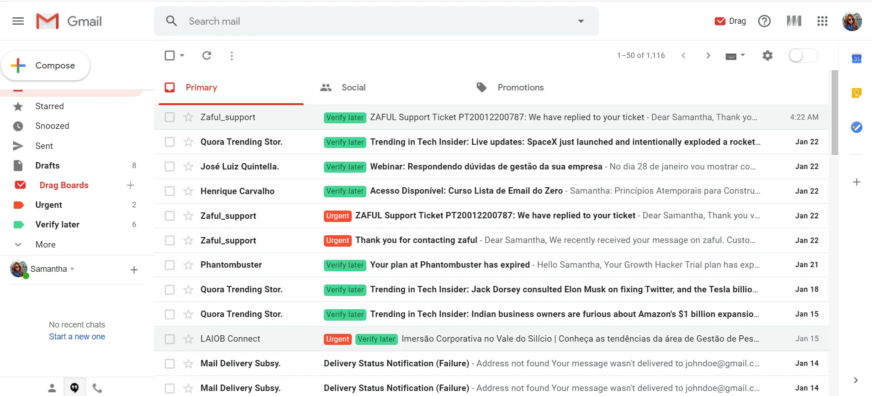Switch to the Social tab
This screenshot has width=872, height=396.
[353, 87]
